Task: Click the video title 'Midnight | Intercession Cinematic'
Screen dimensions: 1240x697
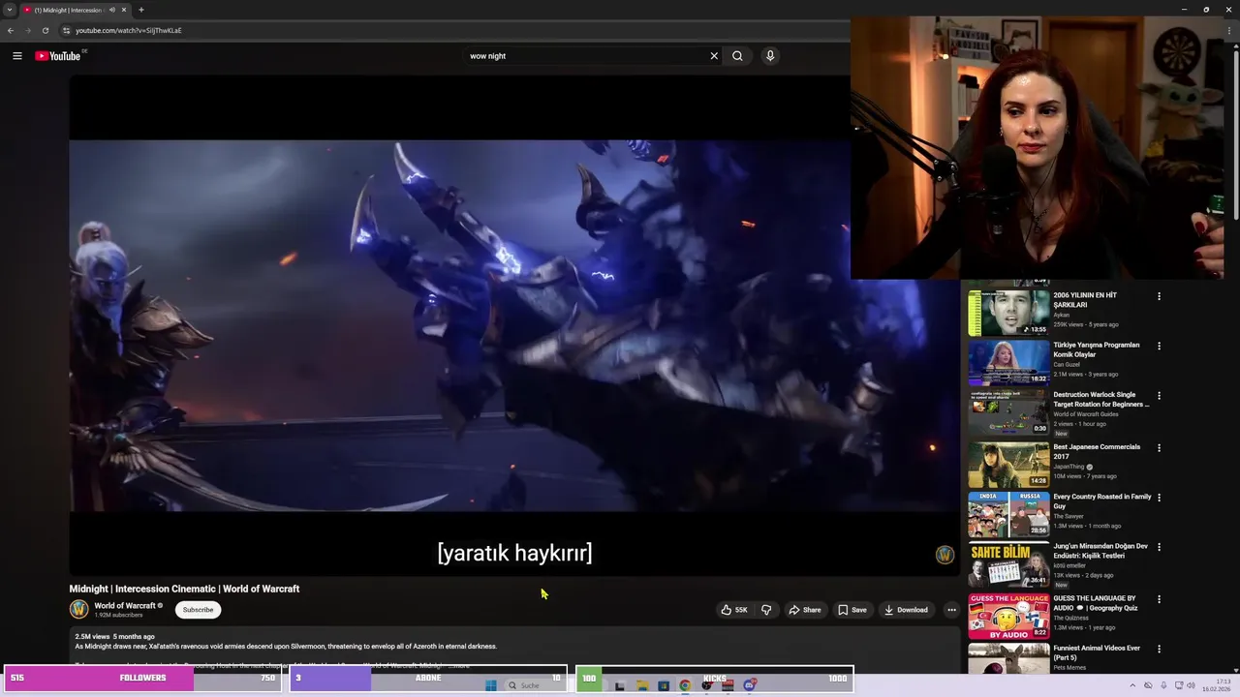Action: pos(184,589)
